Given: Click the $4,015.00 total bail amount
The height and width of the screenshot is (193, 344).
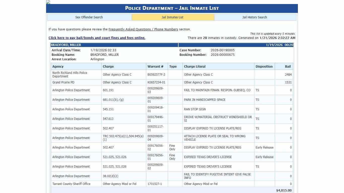Looking at the screenshot, I should coord(284,190).
